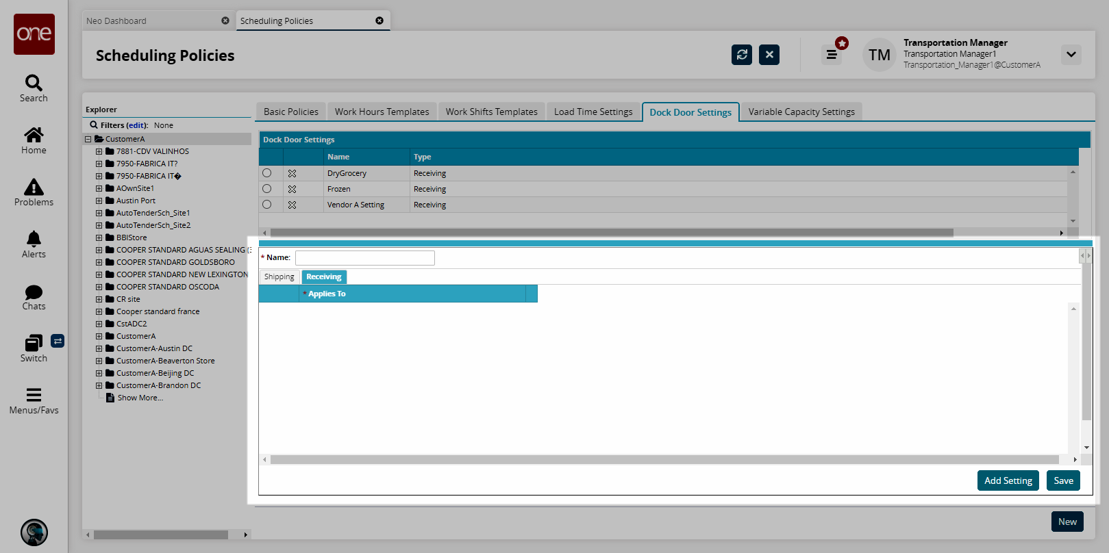Collapse the CustomerA root folder
The image size is (1109, 553).
[88, 140]
